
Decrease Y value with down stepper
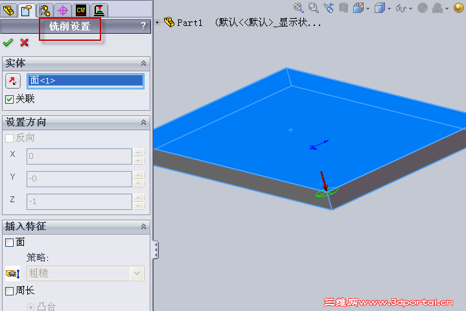[x=139, y=183]
